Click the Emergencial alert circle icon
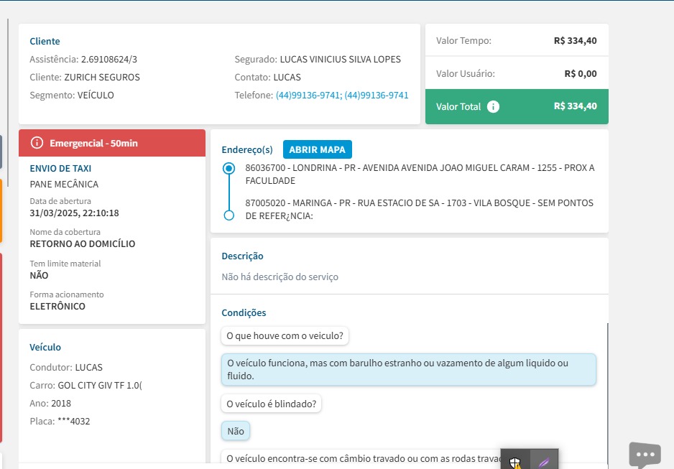The width and height of the screenshot is (674, 469). 37,143
